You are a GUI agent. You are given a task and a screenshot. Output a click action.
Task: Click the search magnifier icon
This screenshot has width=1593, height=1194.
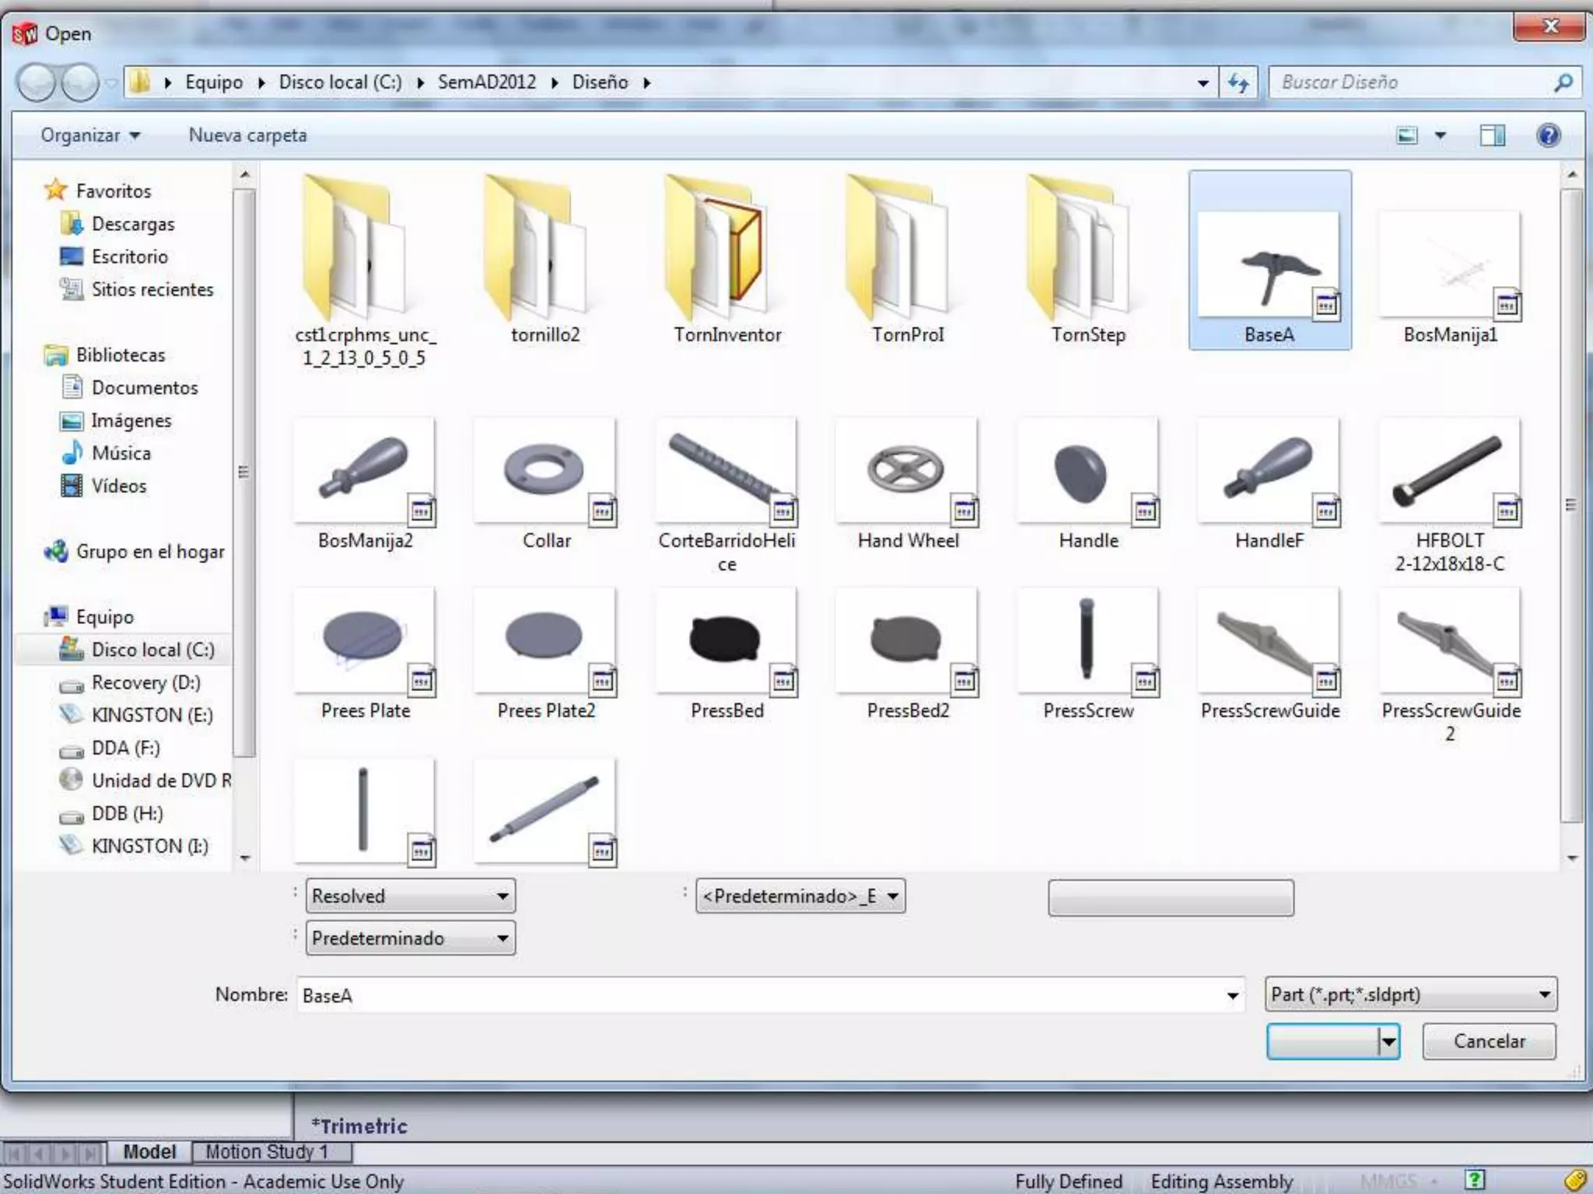click(1563, 82)
